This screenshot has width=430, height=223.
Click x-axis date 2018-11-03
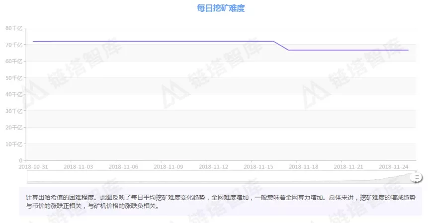78,167
